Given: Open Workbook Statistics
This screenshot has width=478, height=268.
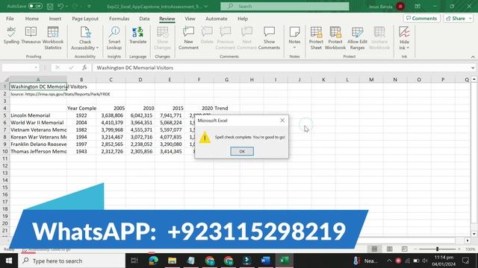Looking at the screenshot, I should point(53,38).
